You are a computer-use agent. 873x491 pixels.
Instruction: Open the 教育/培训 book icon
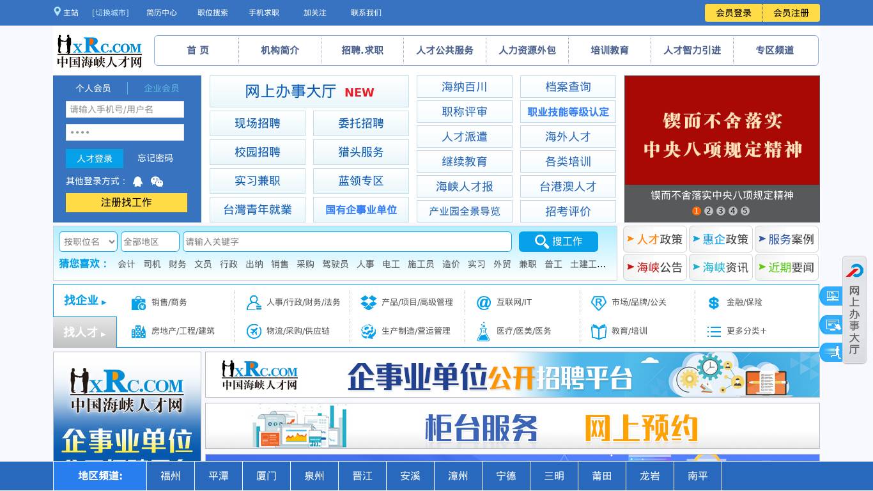pyautogui.click(x=598, y=331)
